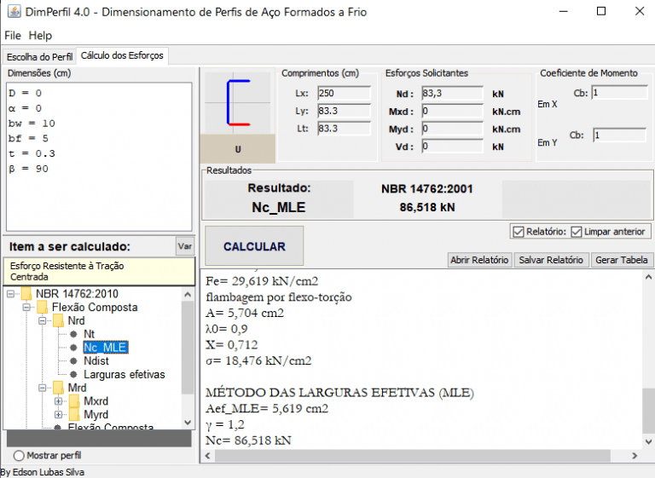Select Nc_MLE tree item
The image size is (655, 478).
[x=105, y=348]
